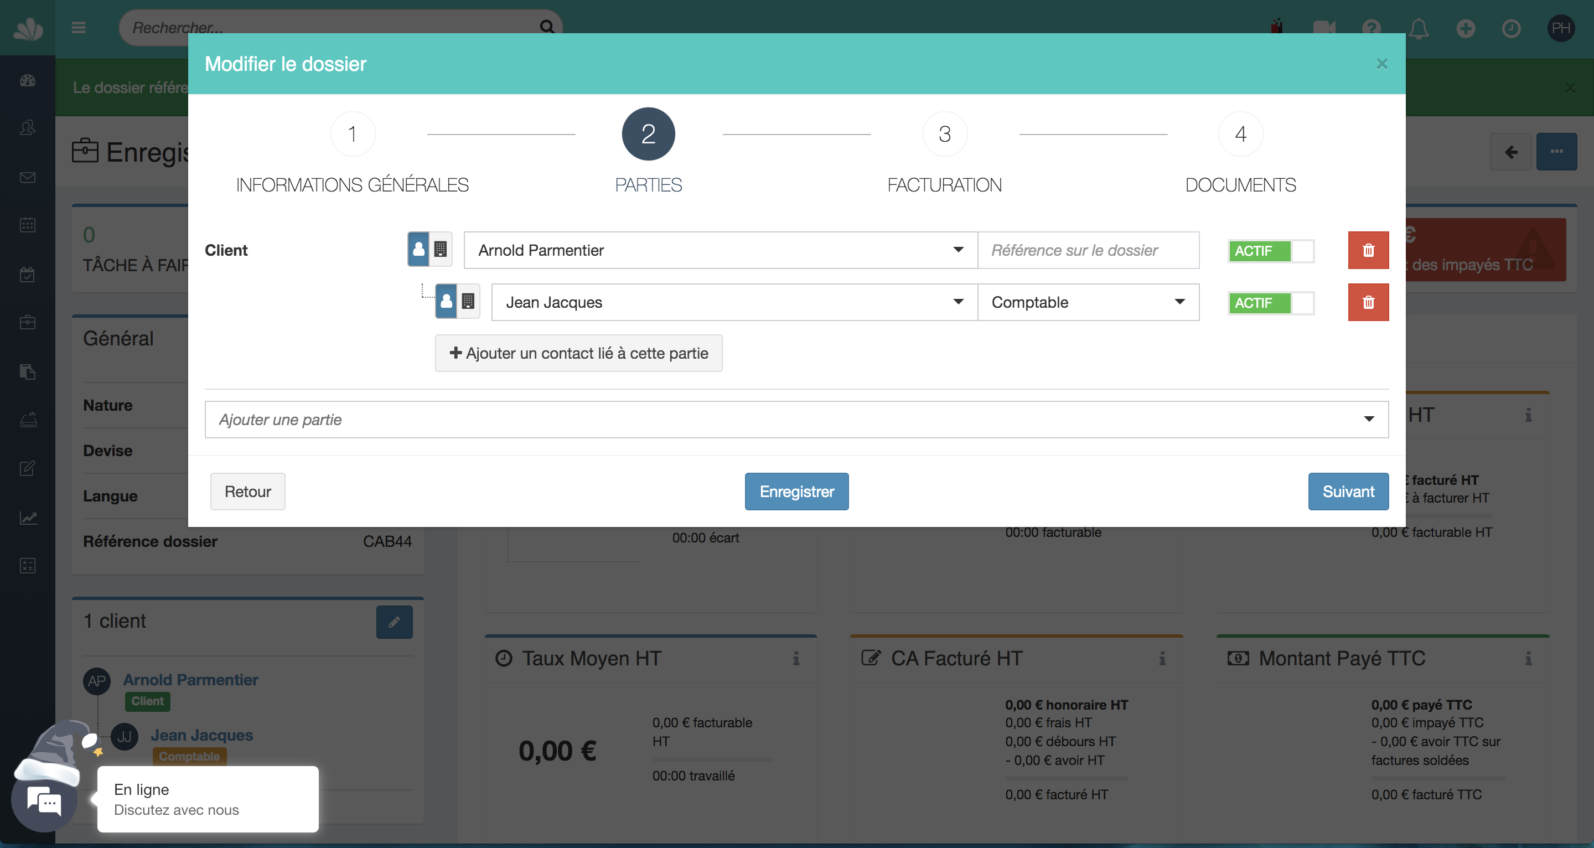Open Jean Jacques link in client panel

point(201,735)
